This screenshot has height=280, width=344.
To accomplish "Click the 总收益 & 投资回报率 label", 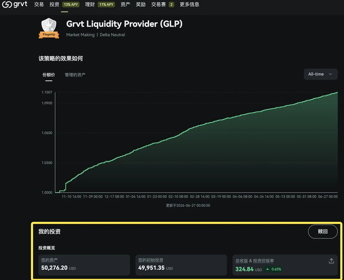I will click(254, 261).
